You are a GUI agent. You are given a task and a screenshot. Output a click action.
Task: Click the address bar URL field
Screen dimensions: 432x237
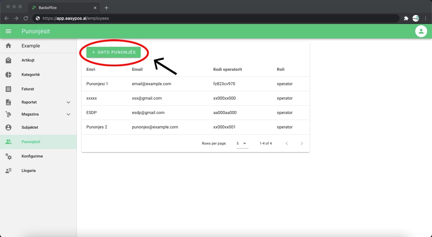tap(216, 18)
